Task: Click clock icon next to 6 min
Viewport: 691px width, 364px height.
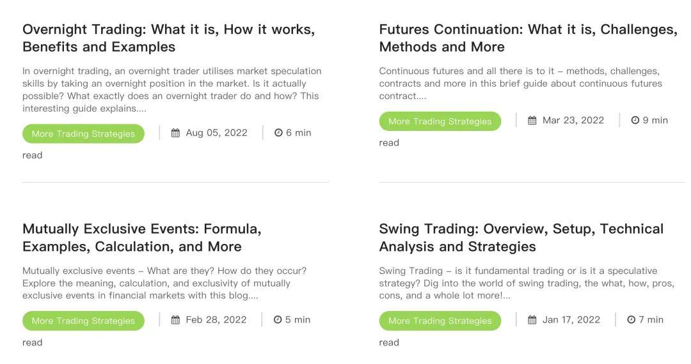Action: click(278, 133)
